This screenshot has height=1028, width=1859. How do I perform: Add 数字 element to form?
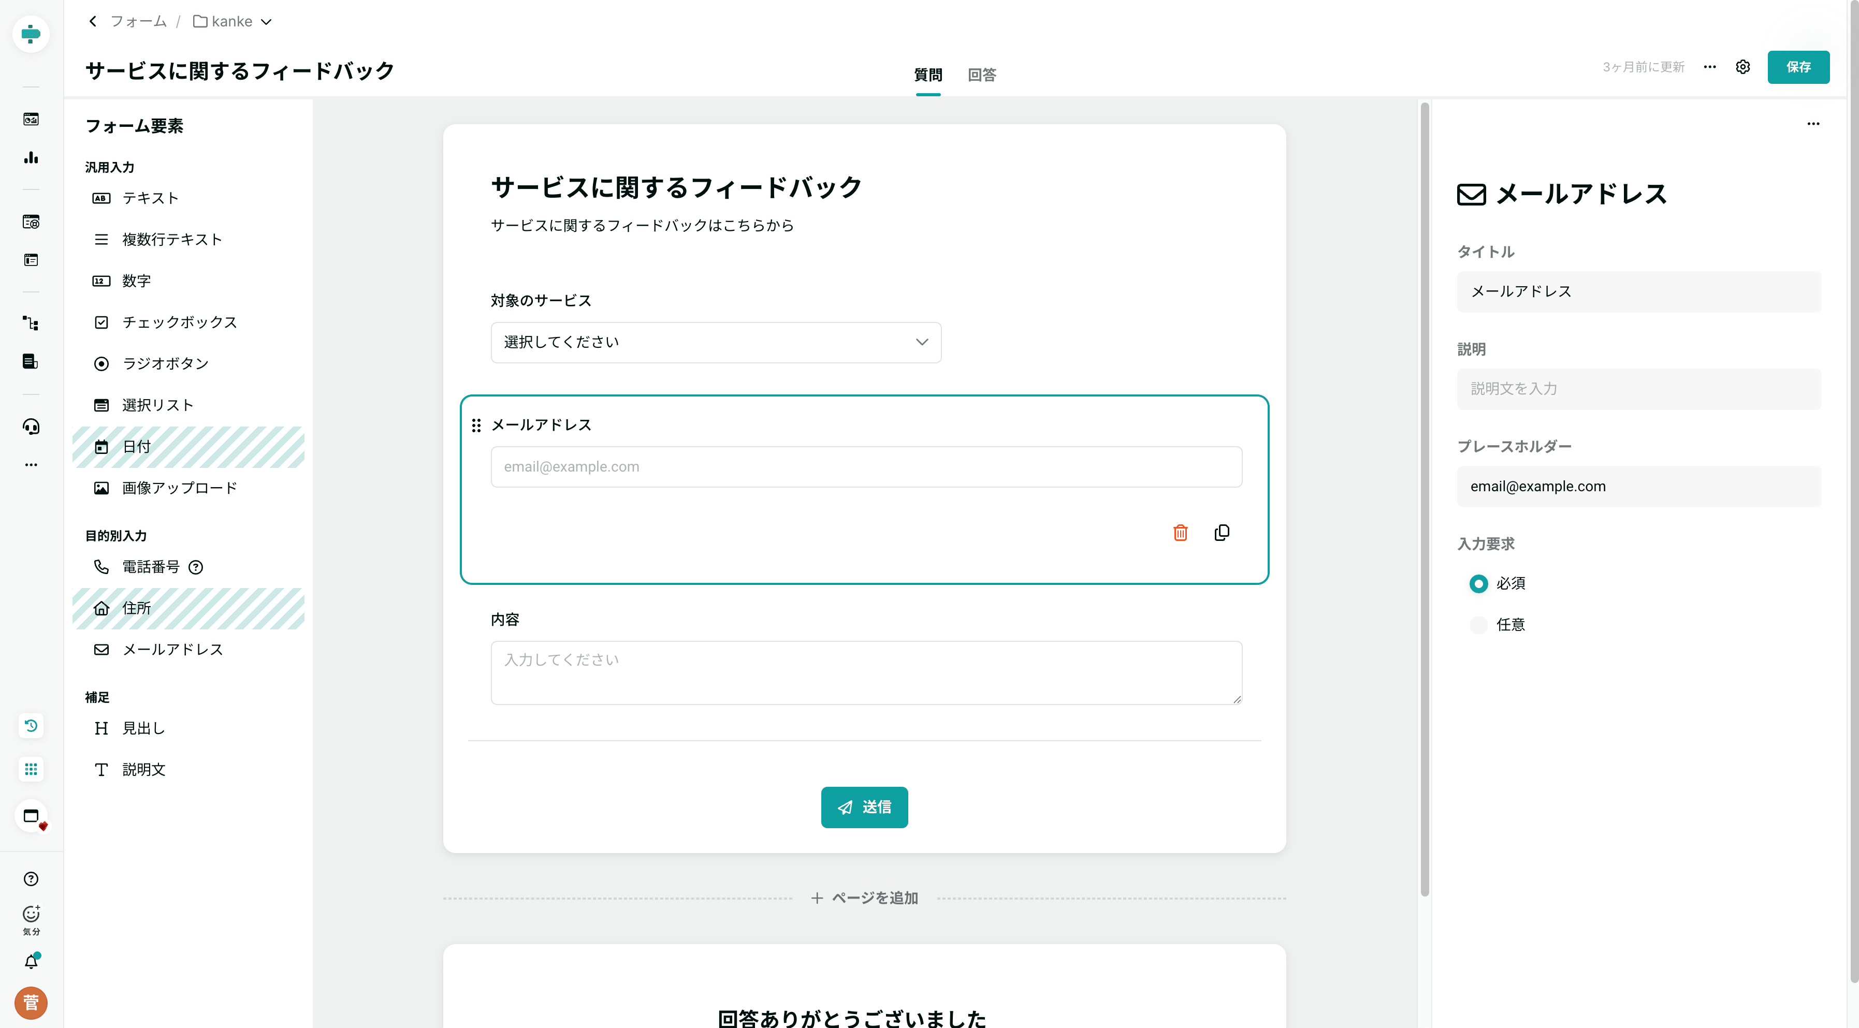pos(188,281)
